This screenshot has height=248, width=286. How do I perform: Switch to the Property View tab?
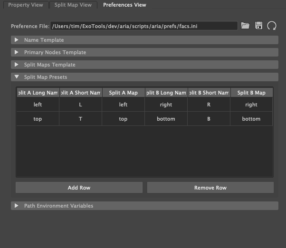pyautogui.click(x=26, y=5)
